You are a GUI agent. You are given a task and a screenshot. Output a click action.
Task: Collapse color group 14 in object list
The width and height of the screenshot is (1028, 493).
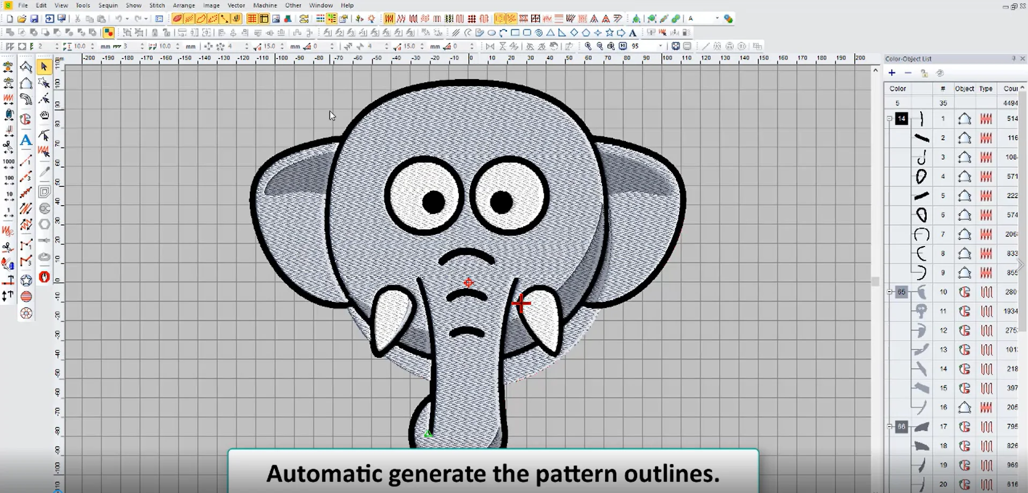890,118
